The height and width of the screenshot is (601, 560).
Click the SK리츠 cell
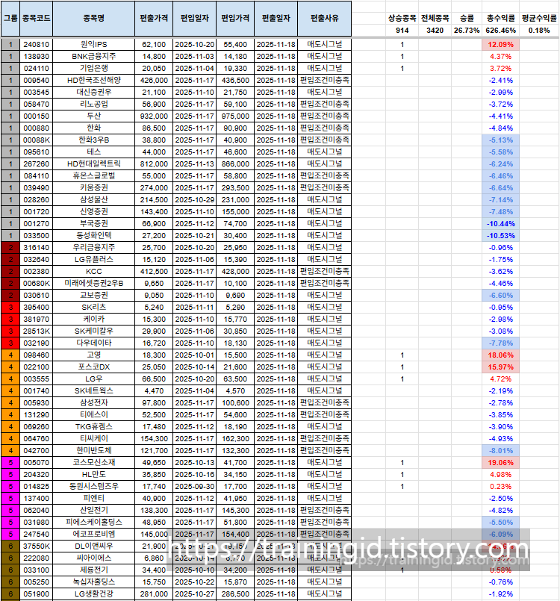coord(94,308)
